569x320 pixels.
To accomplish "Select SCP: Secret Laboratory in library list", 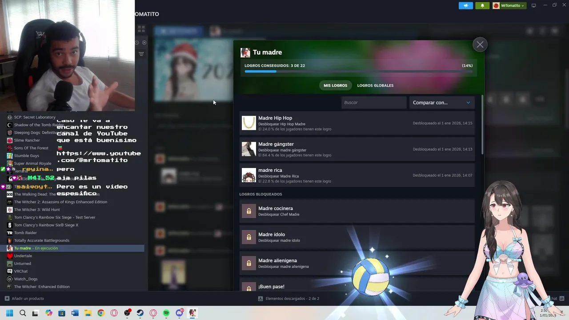I will [x=35, y=117].
